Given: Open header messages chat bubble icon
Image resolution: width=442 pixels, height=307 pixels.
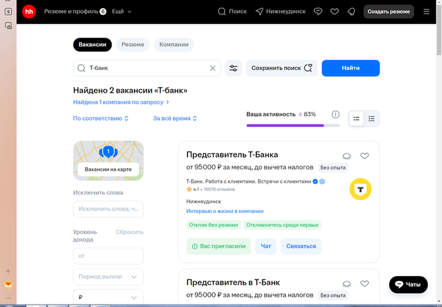Looking at the screenshot, I should point(318,11).
